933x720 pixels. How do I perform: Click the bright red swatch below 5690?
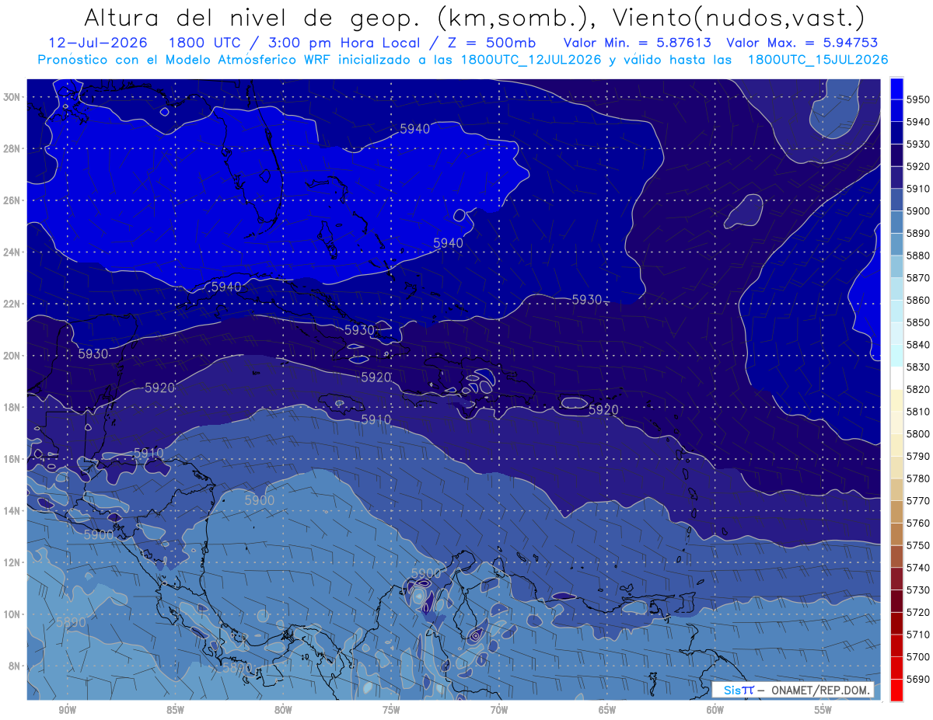(x=896, y=690)
